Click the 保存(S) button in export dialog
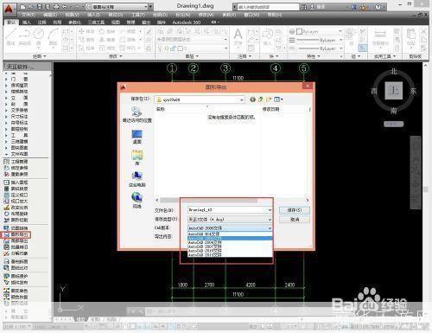 point(295,210)
